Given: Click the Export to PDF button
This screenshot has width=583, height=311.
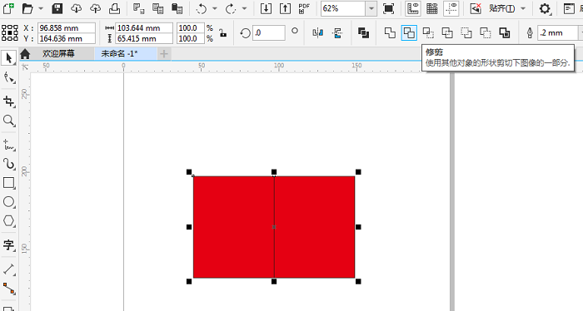Looking at the screenshot, I should [304, 8].
